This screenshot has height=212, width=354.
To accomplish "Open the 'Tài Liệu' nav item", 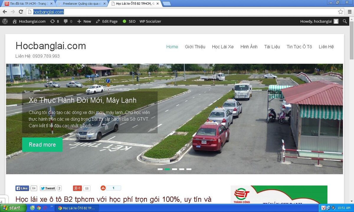I will 272,47.
